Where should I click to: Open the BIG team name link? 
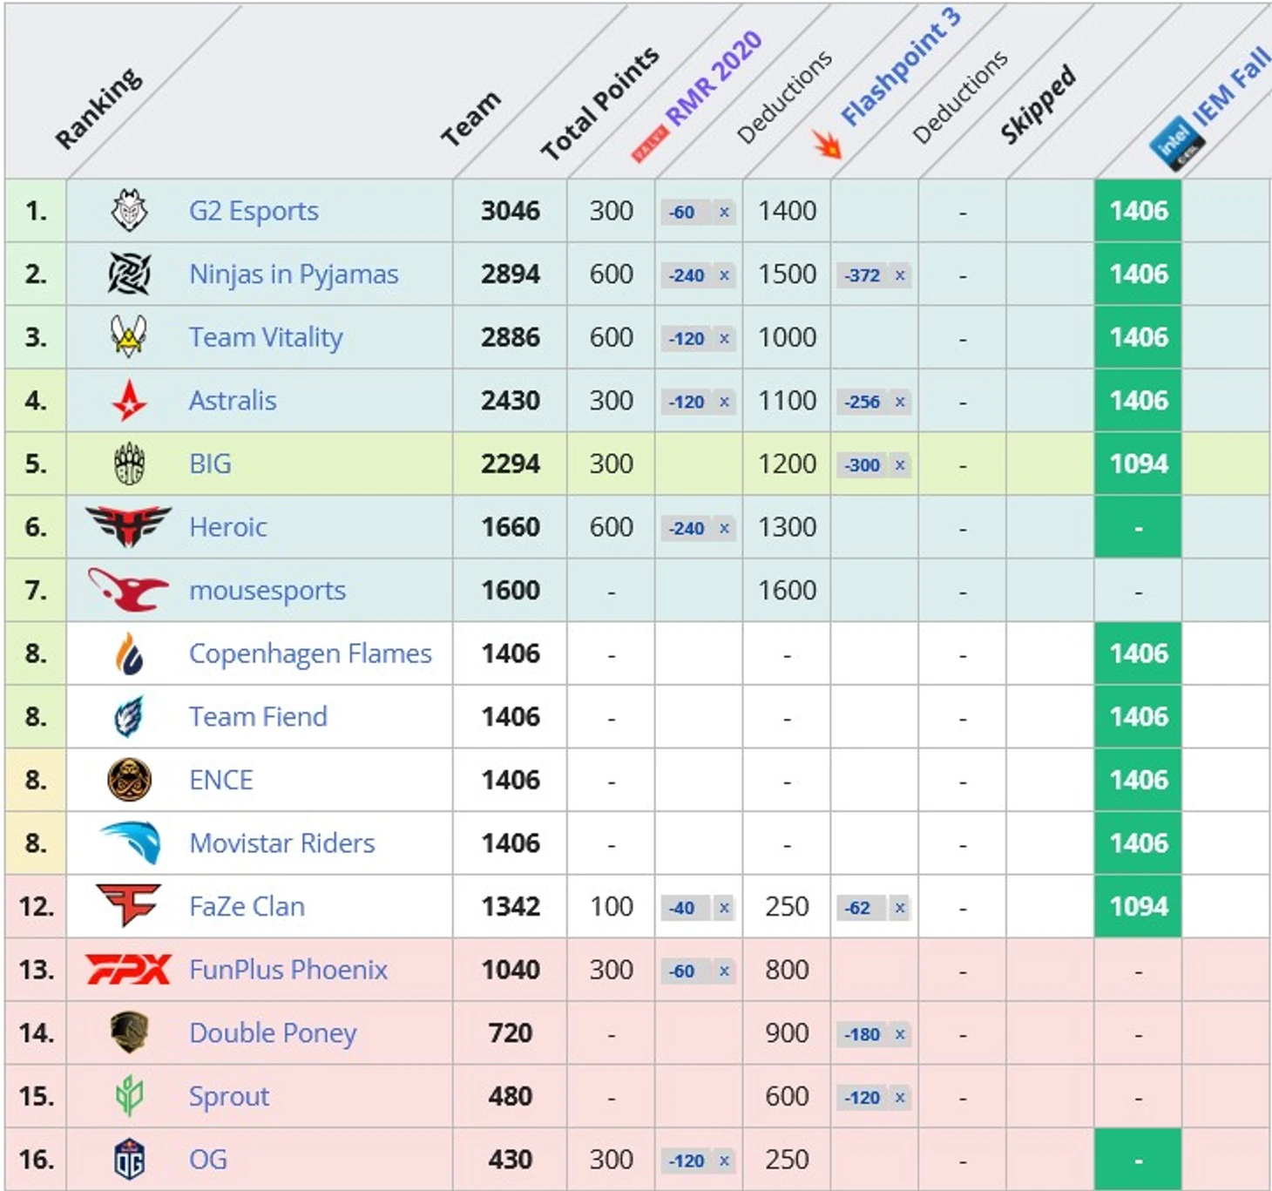point(210,464)
